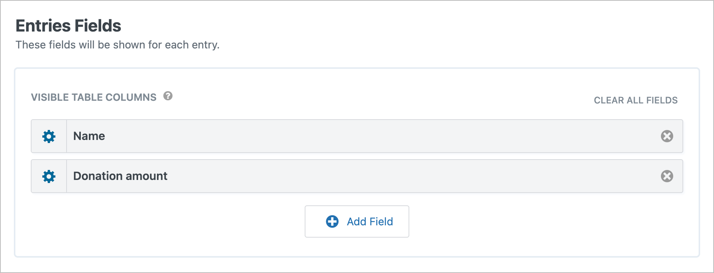Remove the Name field with its X icon
The image size is (714, 273).
[x=667, y=136]
